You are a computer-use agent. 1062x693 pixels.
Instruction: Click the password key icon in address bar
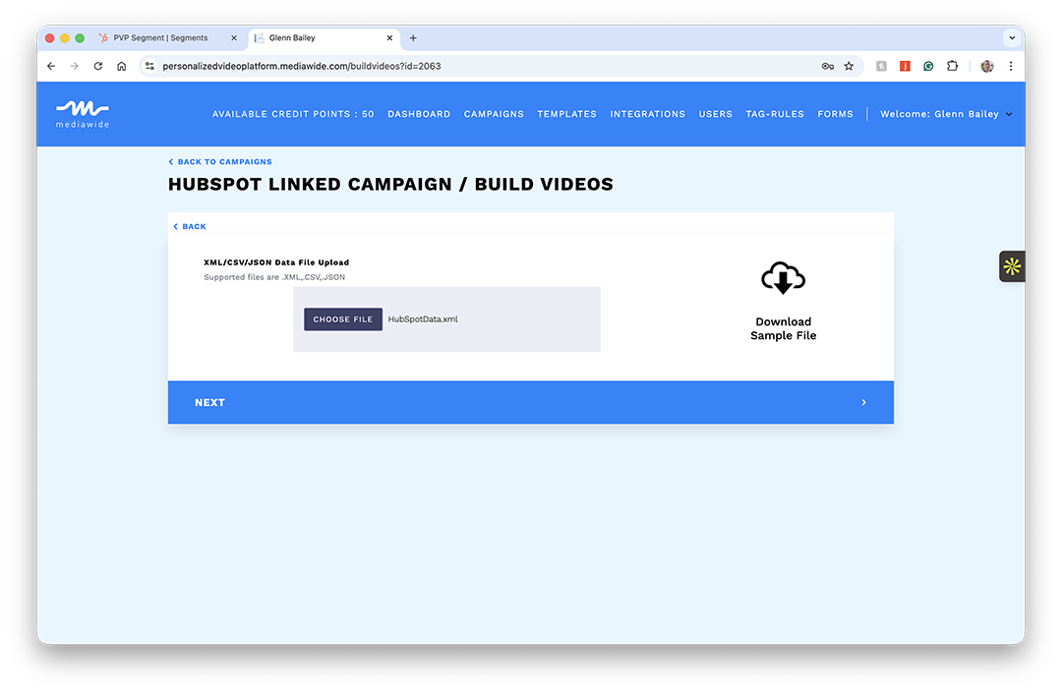[827, 66]
